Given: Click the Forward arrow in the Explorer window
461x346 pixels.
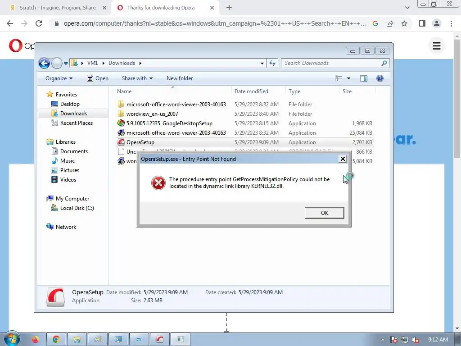Looking at the screenshot, I should [57, 63].
